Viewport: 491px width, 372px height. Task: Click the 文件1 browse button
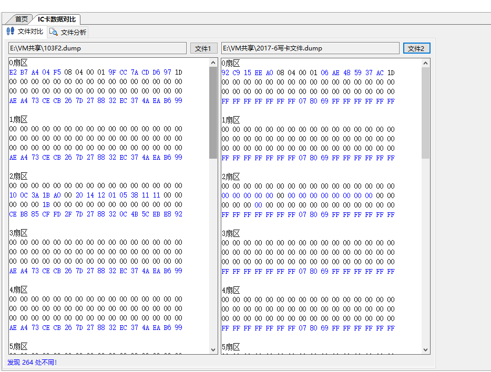[x=203, y=48]
